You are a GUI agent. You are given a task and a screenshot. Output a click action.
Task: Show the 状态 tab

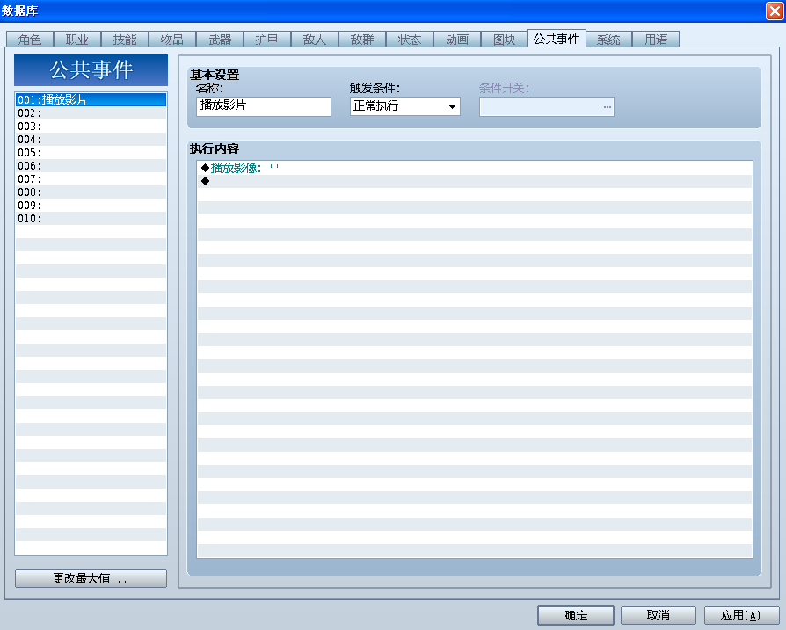pos(410,39)
